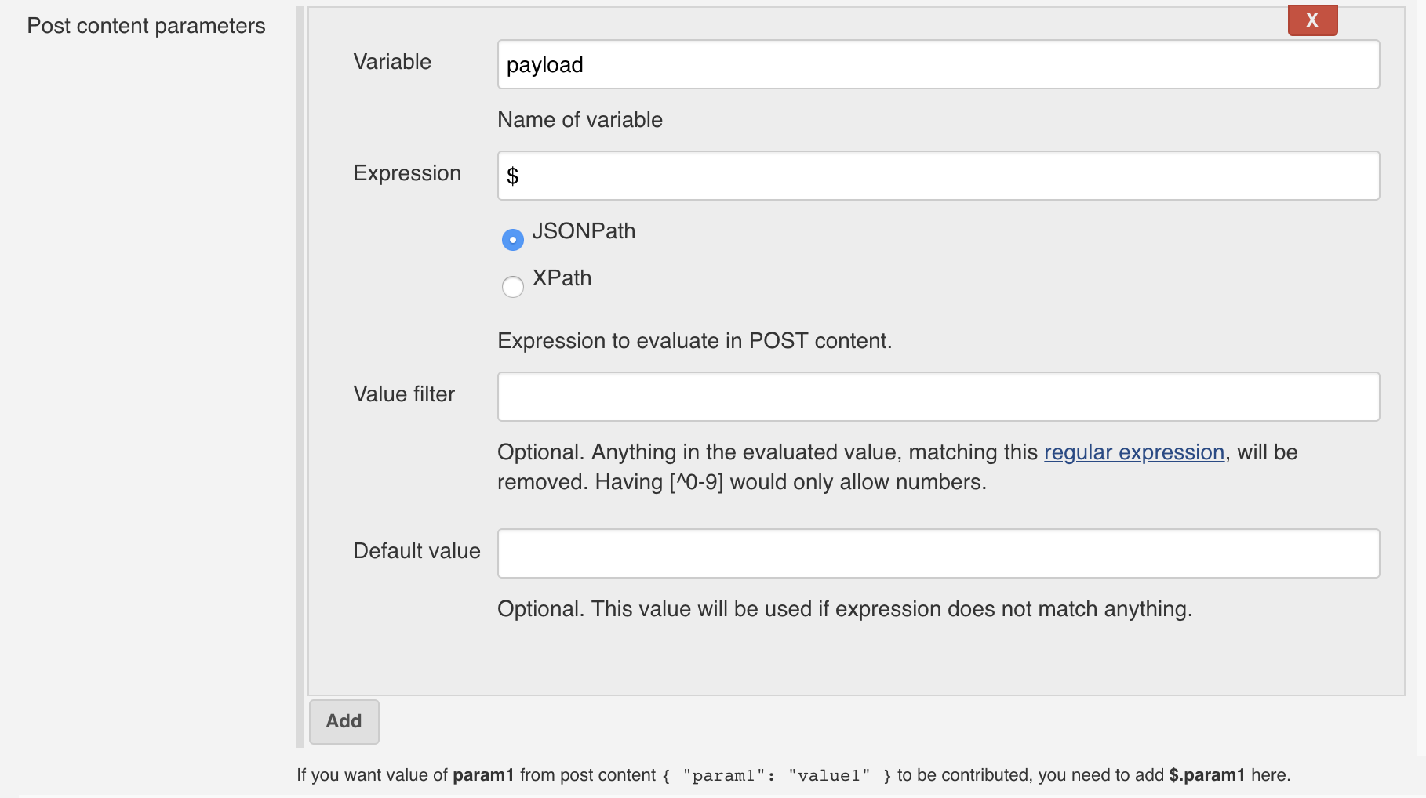This screenshot has width=1426, height=798.
Task: Click the 'Default value' label
Action: pyautogui.click(x=417, y=551)
